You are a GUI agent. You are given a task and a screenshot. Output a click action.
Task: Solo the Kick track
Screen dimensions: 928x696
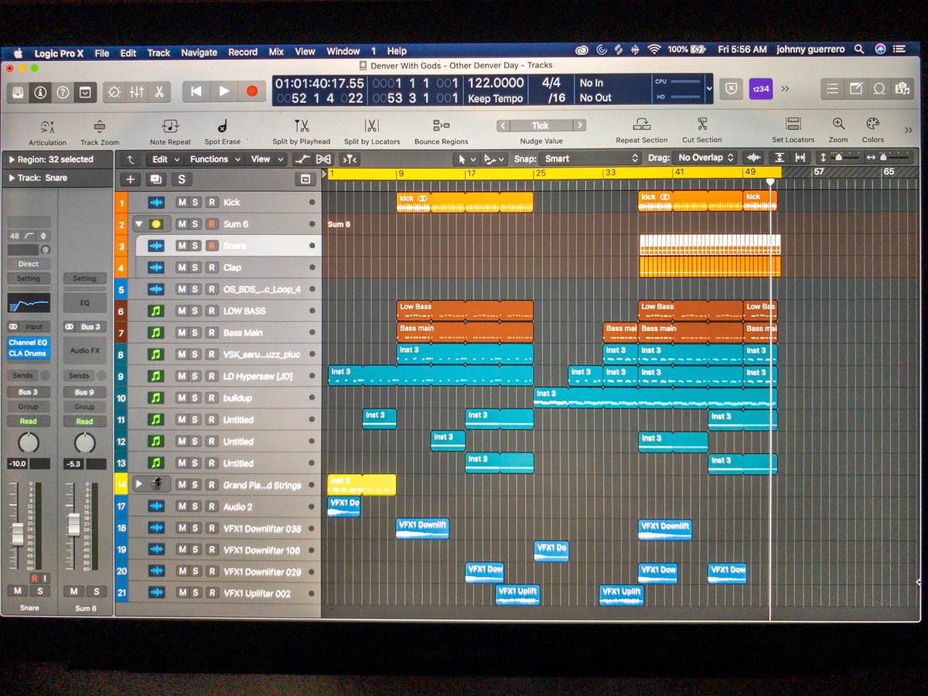click(196, 202)
